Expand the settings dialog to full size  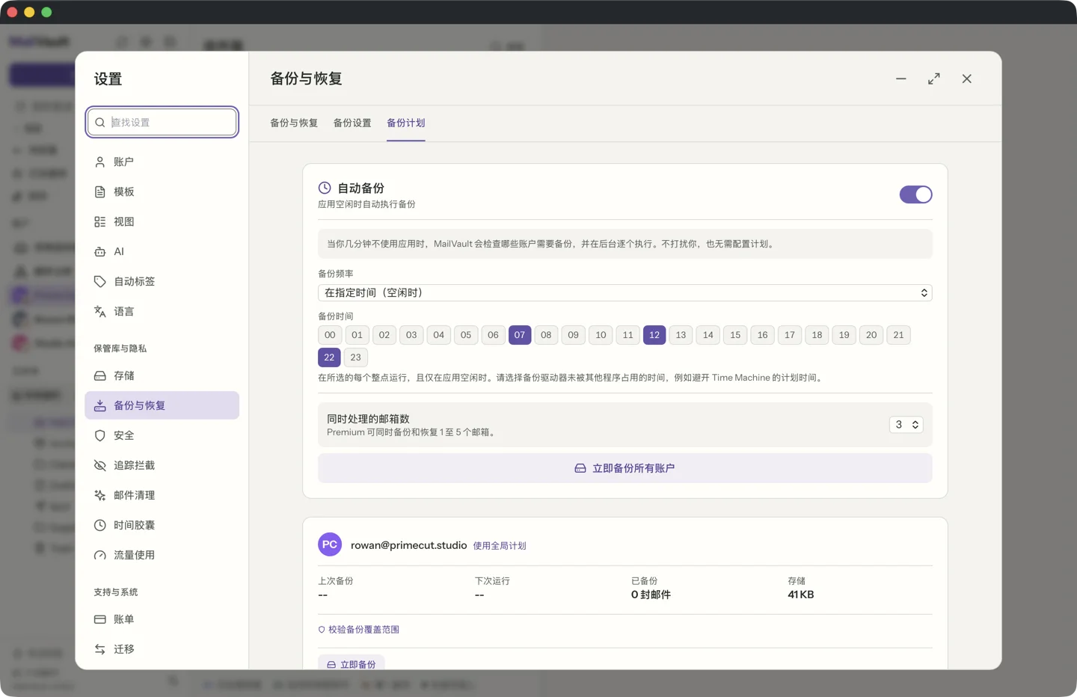pos(934,79)
